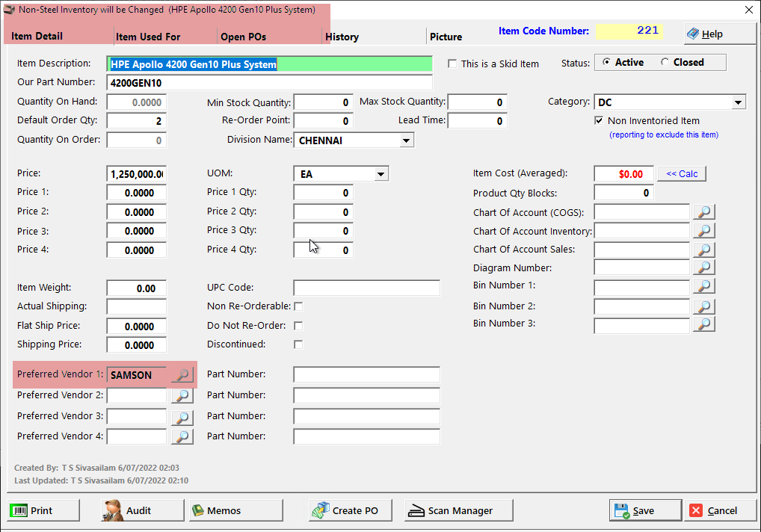Cancel editing this item
Image resolution: width=761 pixels, height=532 pixels.
[x=720, y=510]
